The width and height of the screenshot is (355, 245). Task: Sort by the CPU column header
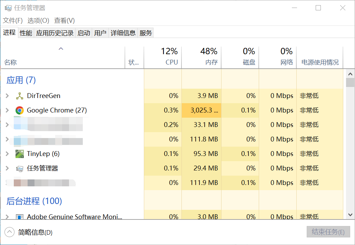162,58
